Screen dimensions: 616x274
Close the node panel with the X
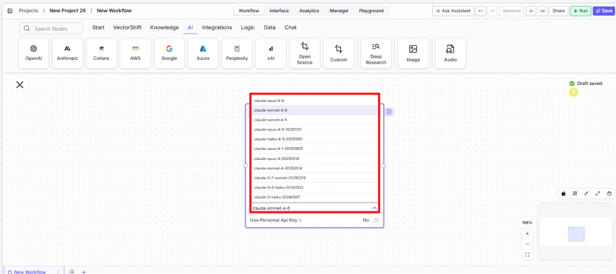(20, 84)
